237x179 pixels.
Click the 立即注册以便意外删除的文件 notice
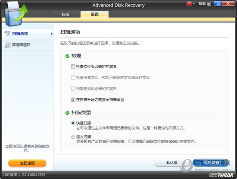[x=27, y=148]
